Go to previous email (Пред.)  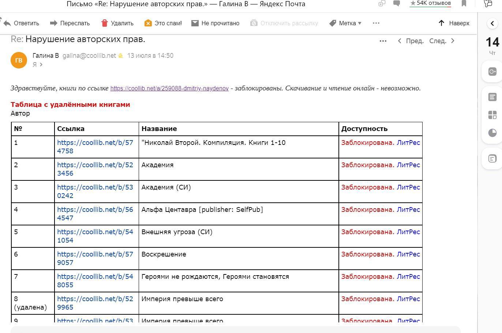pyautogui.click(x=411, y=41)
